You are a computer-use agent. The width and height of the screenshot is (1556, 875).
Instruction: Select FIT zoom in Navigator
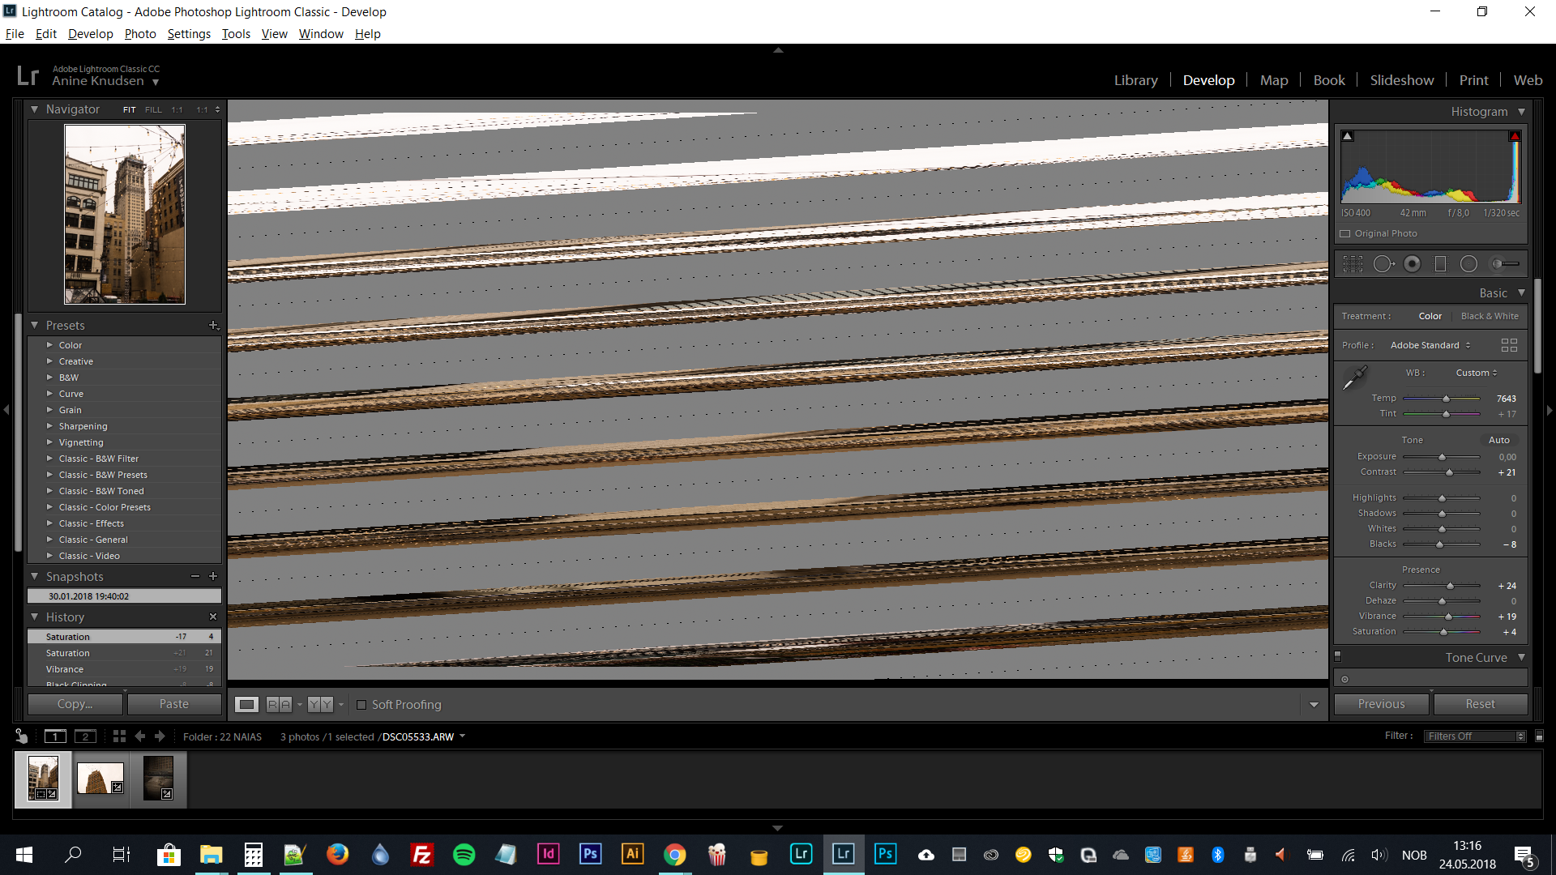130,109
